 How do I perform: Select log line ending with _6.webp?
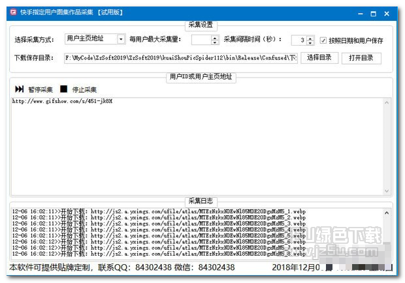(159, 242)
